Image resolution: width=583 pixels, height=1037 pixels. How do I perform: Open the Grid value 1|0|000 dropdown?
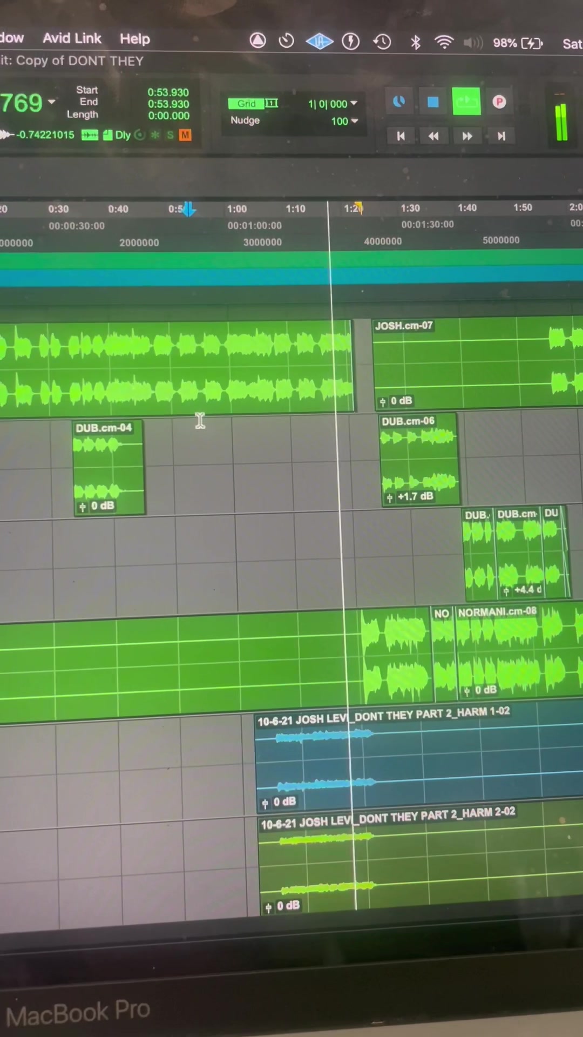(x=354, y=103)
